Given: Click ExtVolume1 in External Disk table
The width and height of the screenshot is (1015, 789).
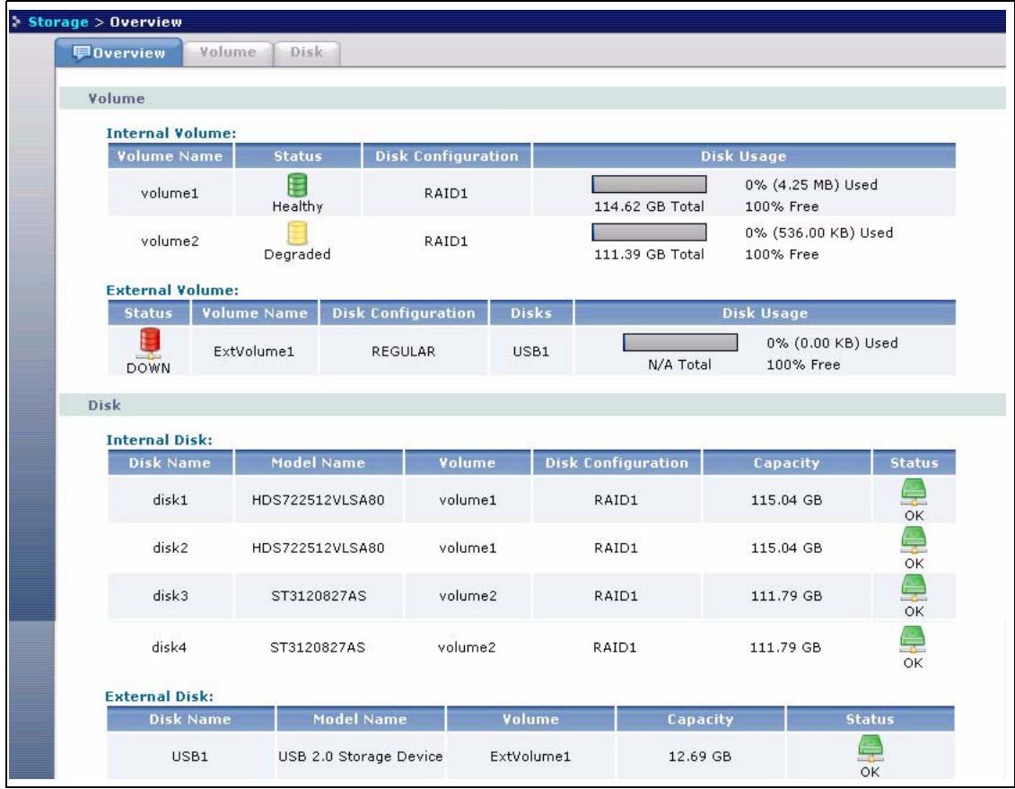Looking at the screenshot, I should [530, 756].
